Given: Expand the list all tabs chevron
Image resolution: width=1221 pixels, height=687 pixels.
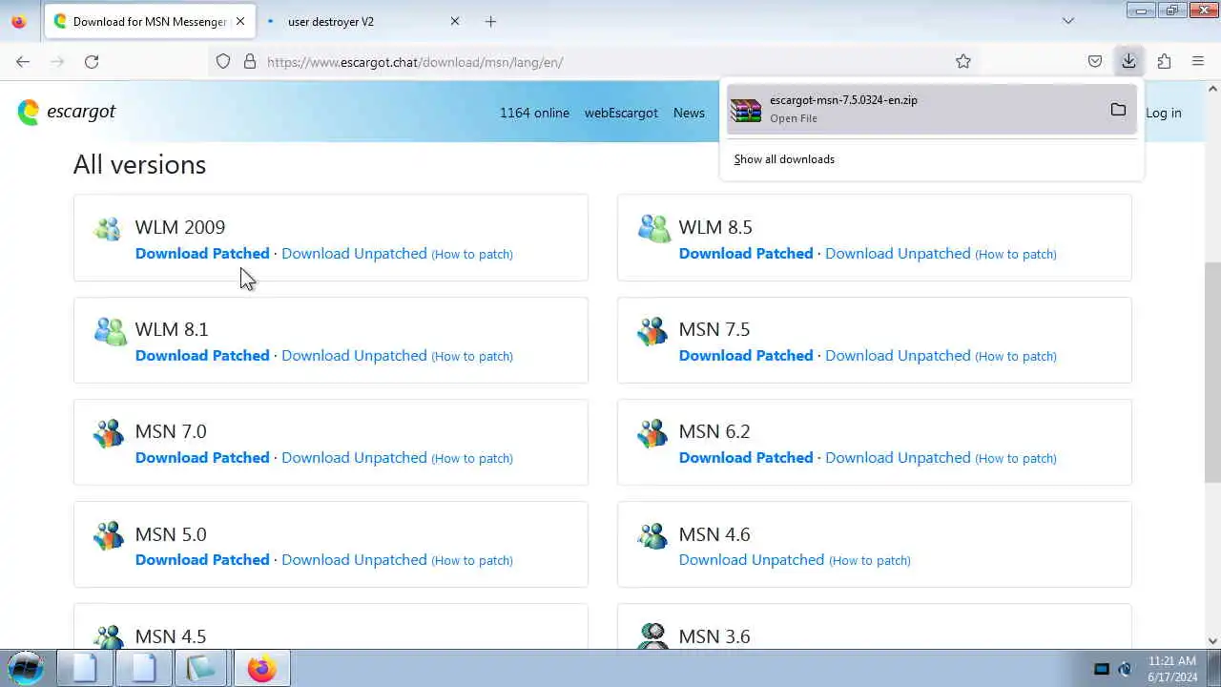Looking at the screenshot, I should [x=1068, y=21].
